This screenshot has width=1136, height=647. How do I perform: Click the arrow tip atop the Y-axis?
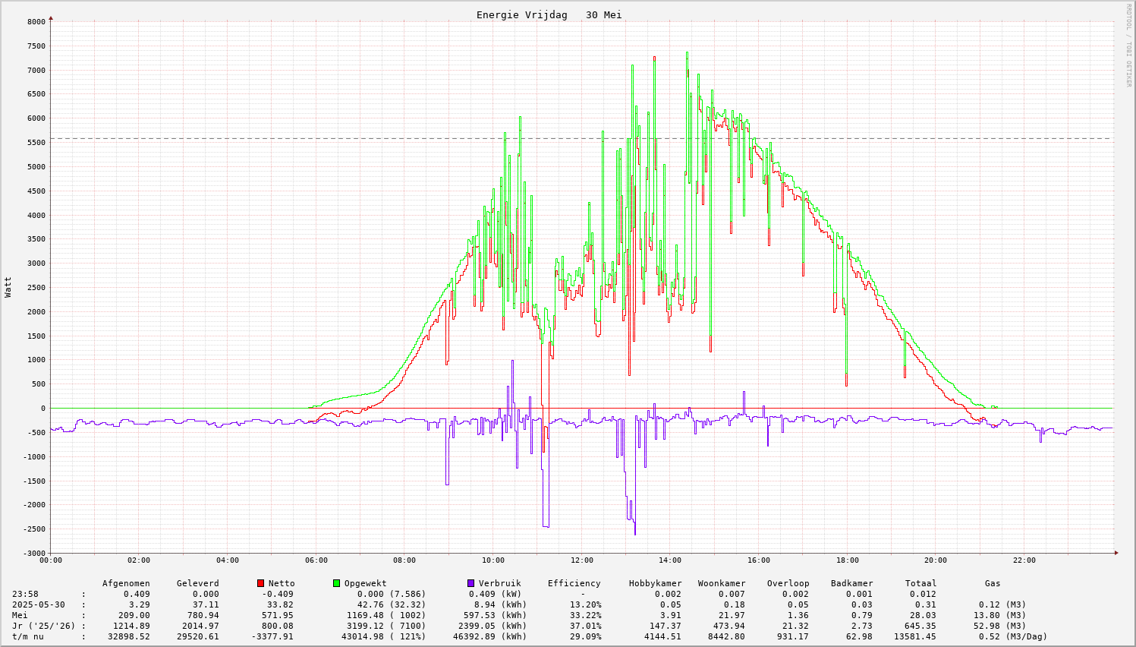tap(51, 17)
